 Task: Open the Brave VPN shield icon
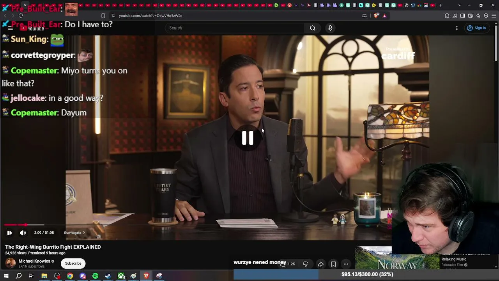click(486, 16)
